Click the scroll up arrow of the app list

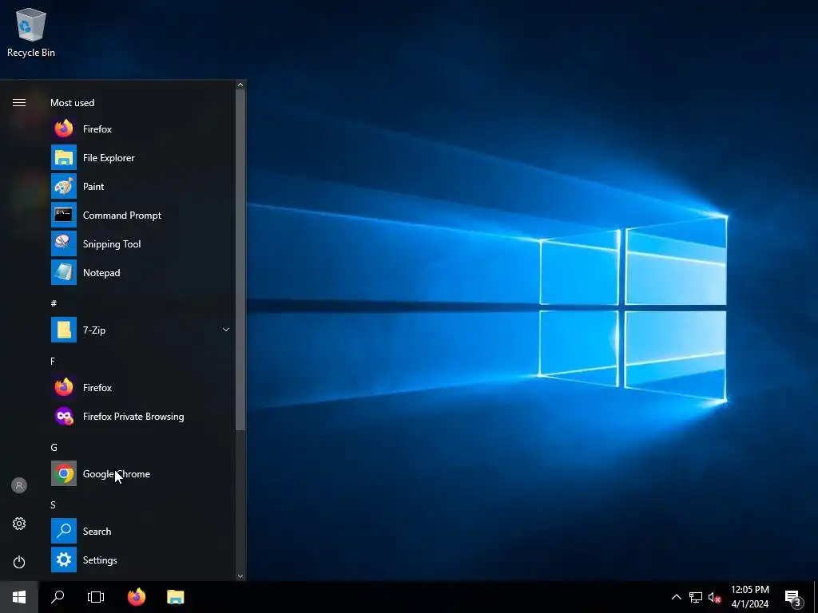[240, 85]
